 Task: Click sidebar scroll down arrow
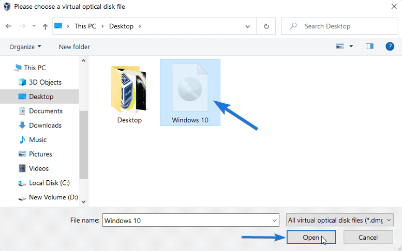pyautogui.click(x=83, y=201)
